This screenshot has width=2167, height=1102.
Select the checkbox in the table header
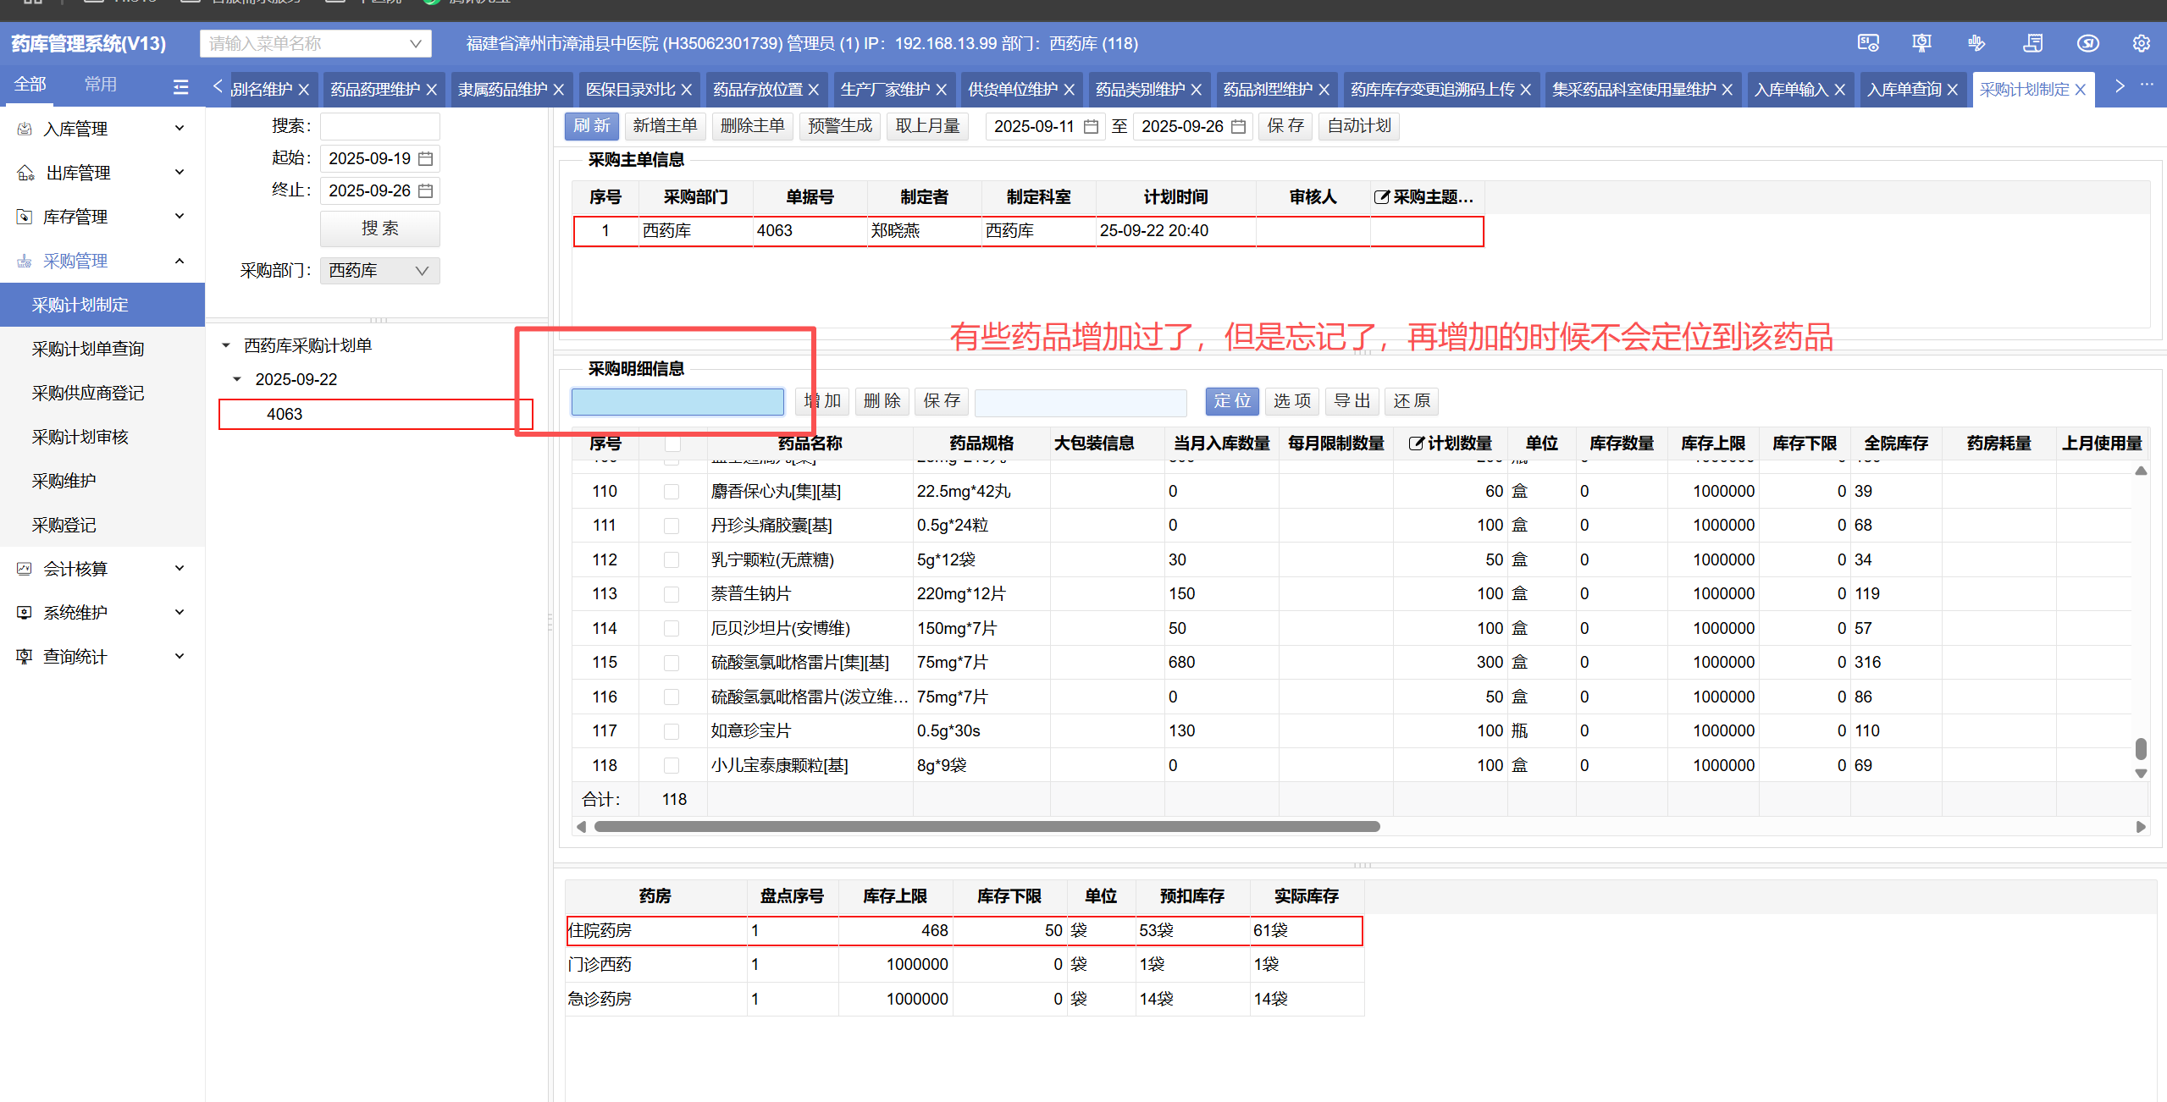tap(672, 444)
